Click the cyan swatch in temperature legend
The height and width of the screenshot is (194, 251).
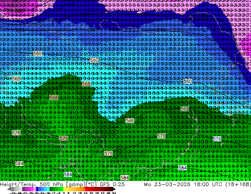[x=48, y=189]
